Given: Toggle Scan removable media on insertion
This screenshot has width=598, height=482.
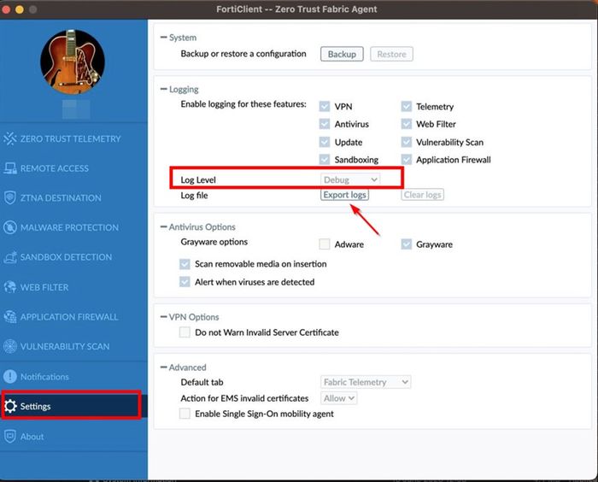Looking at the screenshot, I should click(x=185, y=264).
